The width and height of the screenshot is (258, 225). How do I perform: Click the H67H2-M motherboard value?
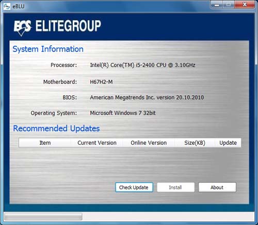[x=101, y=82]
